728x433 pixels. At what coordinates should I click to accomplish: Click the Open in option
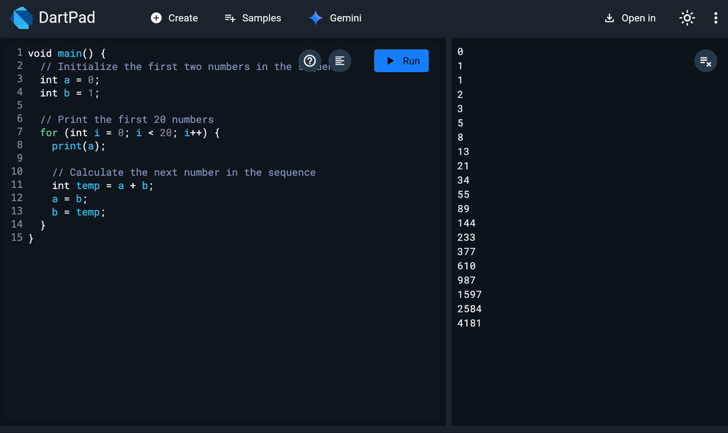pos(630,18)
